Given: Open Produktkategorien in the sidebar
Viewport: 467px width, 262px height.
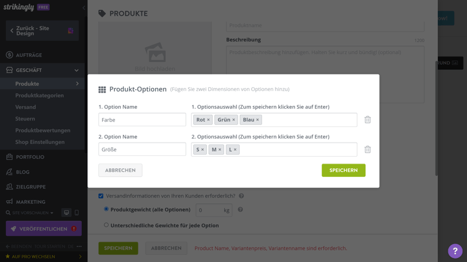Looking at the screenshot, I should [40, 95].
